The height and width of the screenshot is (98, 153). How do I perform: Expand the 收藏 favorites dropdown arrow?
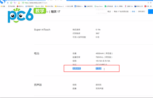coord(6,6)
